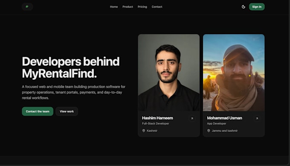
Task: Click the location pin beside Jammu and kashmir
Action: [x=209, y=131]
